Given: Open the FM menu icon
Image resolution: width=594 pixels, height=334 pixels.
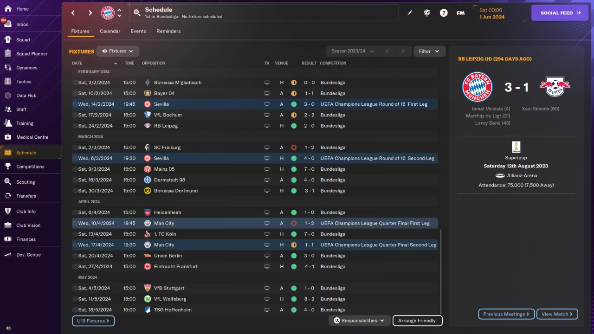Looking at the screenshot, I should (x=460, y=13).
